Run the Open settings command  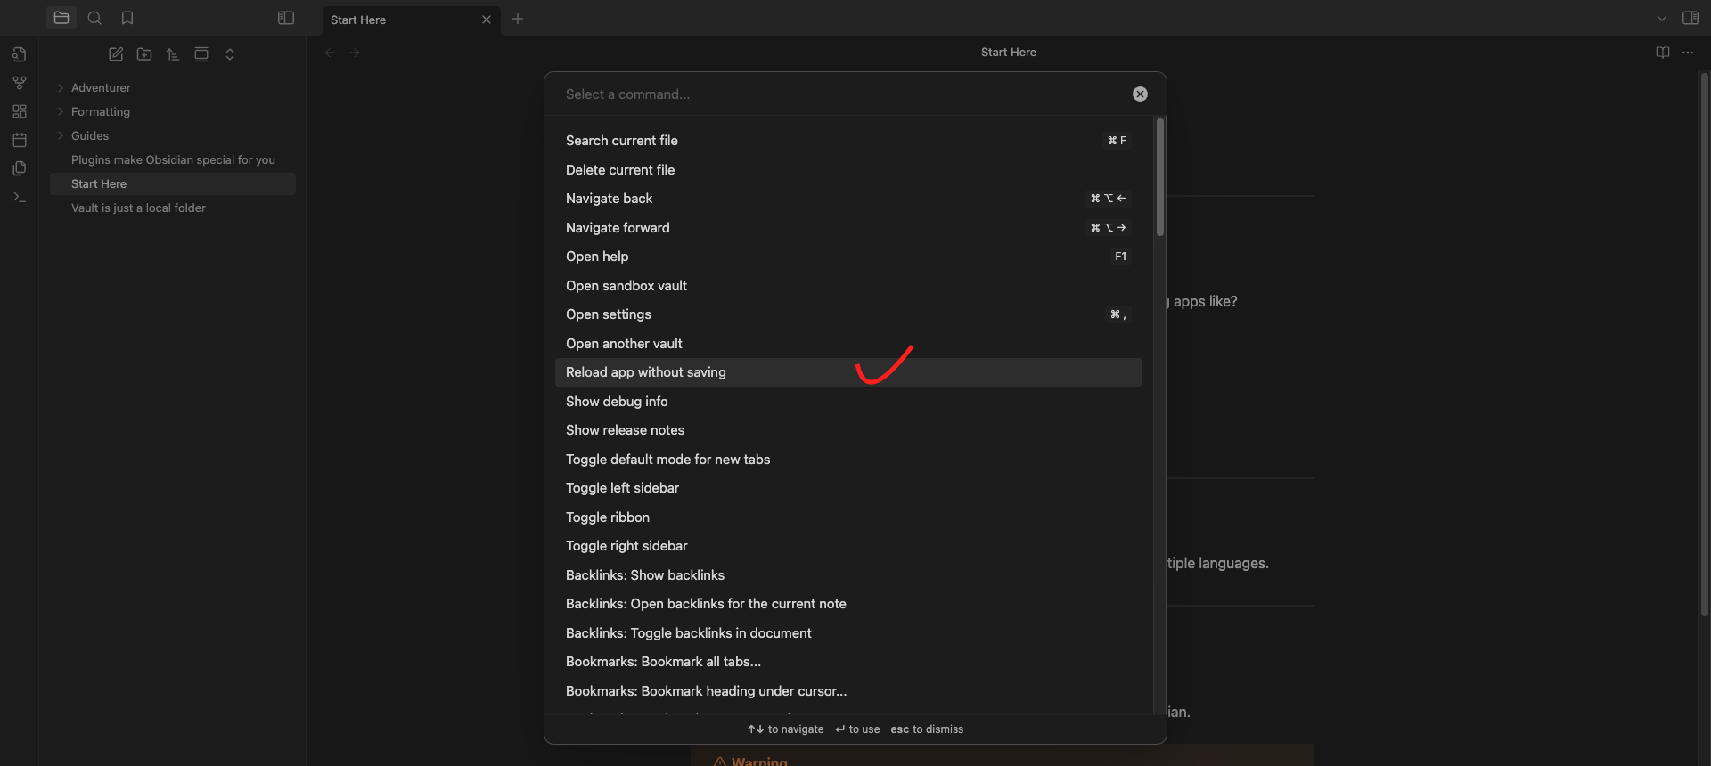pos(848,314)
